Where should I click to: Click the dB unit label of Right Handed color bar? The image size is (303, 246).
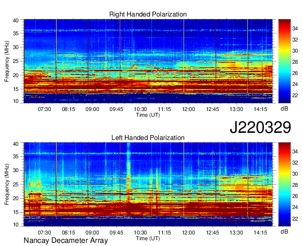tap(284, 109)
